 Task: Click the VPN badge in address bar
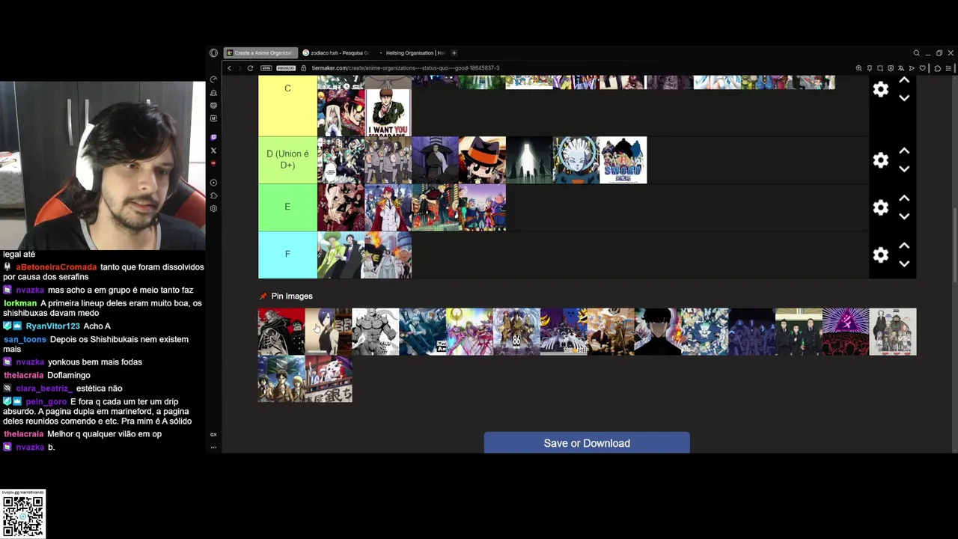pyautogui.click(x=266, y=68)
